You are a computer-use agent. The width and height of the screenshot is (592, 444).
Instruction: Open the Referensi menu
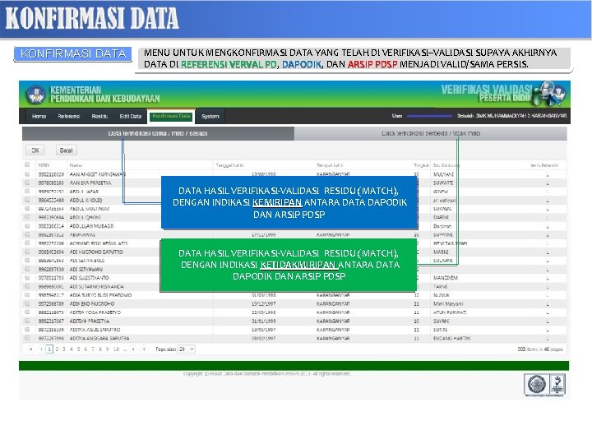click(69, 116)
